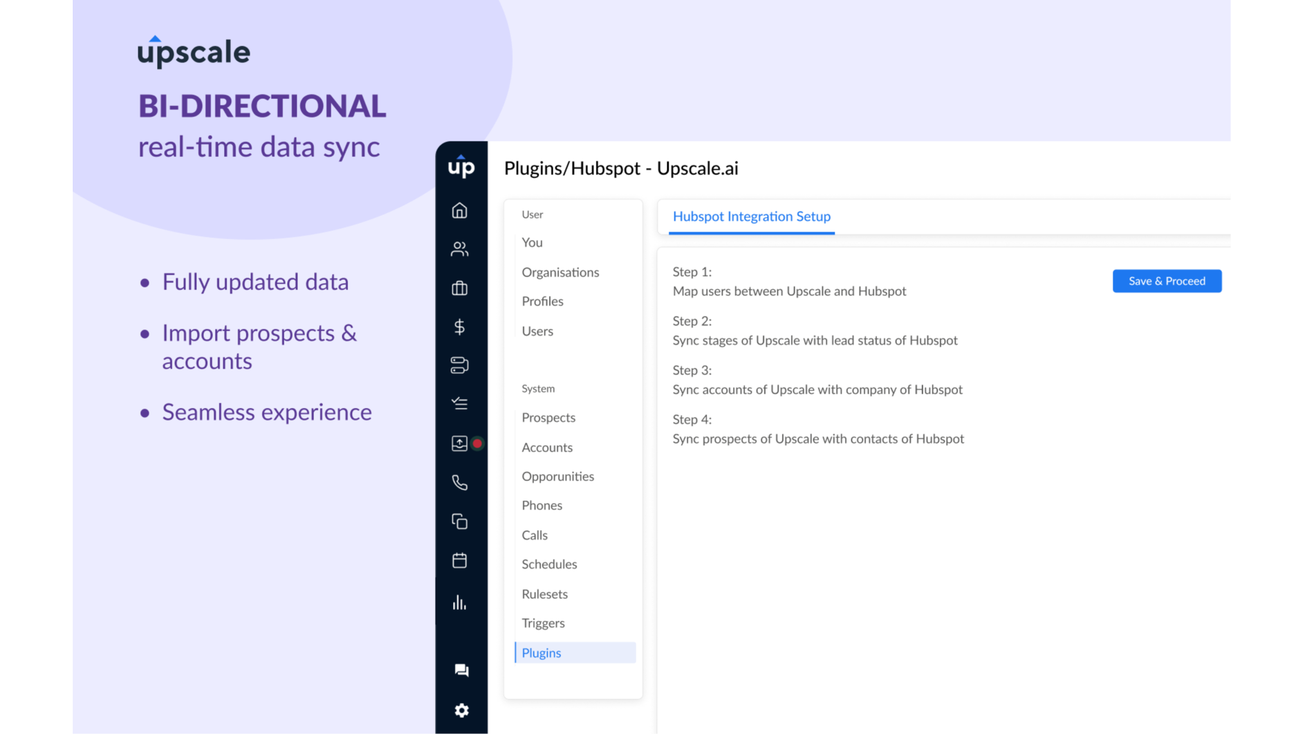Screen dimensions: 1305x734
Task: Open the Home dashboard icon
Action: pyautogui.click(x=460, y=210)
